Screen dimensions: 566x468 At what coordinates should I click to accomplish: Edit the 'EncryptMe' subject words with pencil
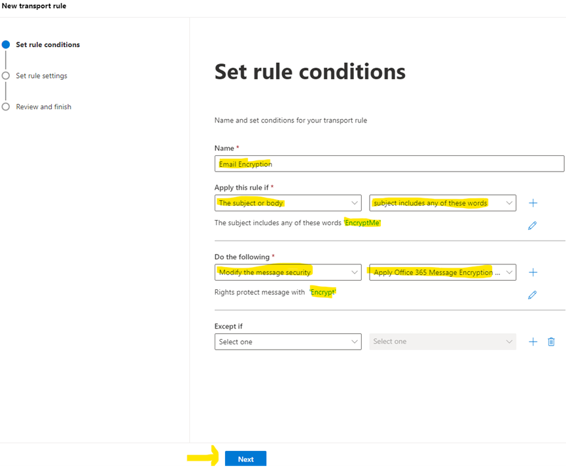click(x=532, y=226)
